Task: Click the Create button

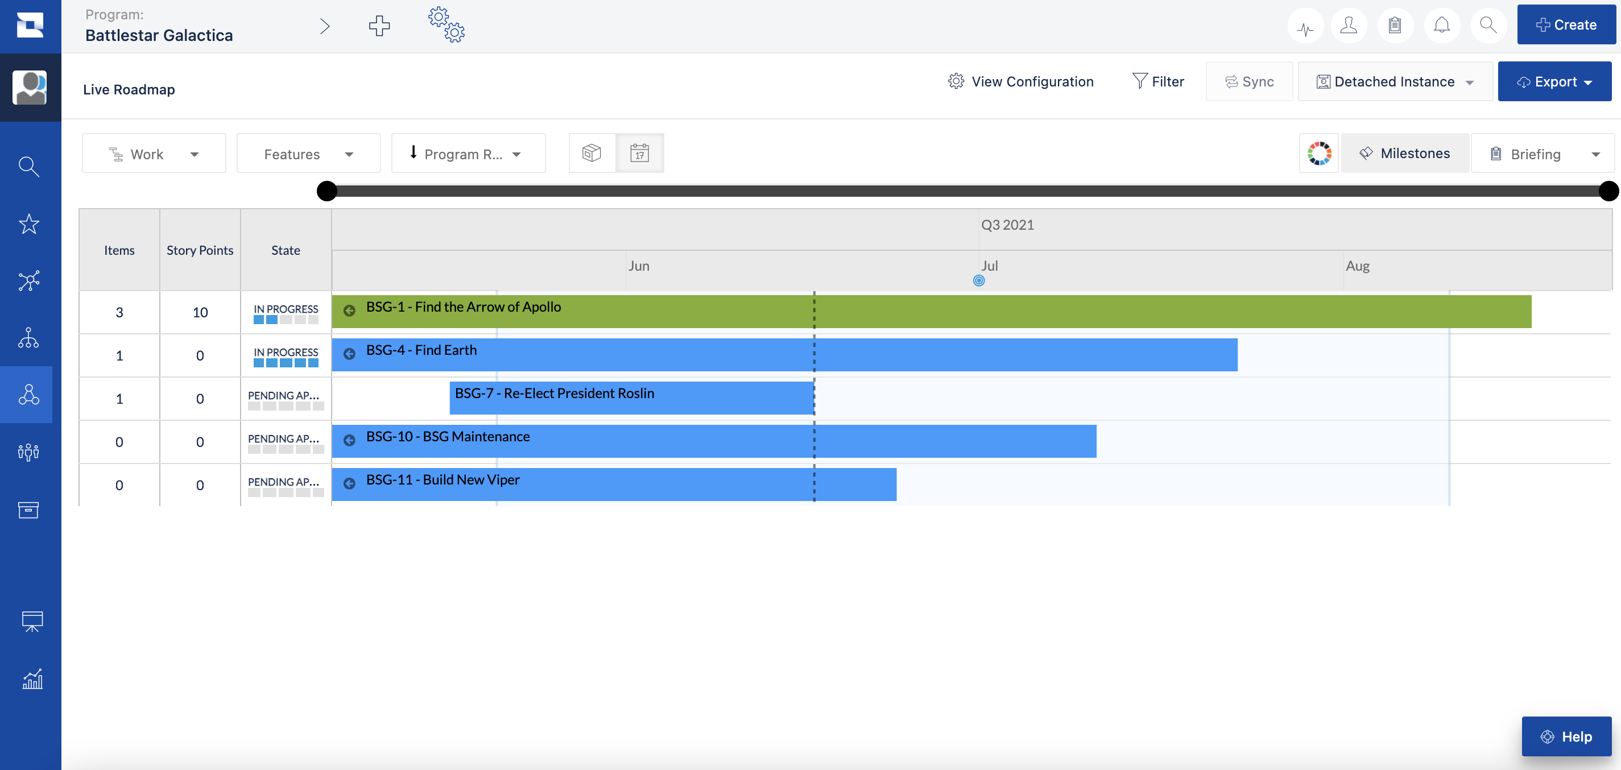Action: pos(1566,25)
